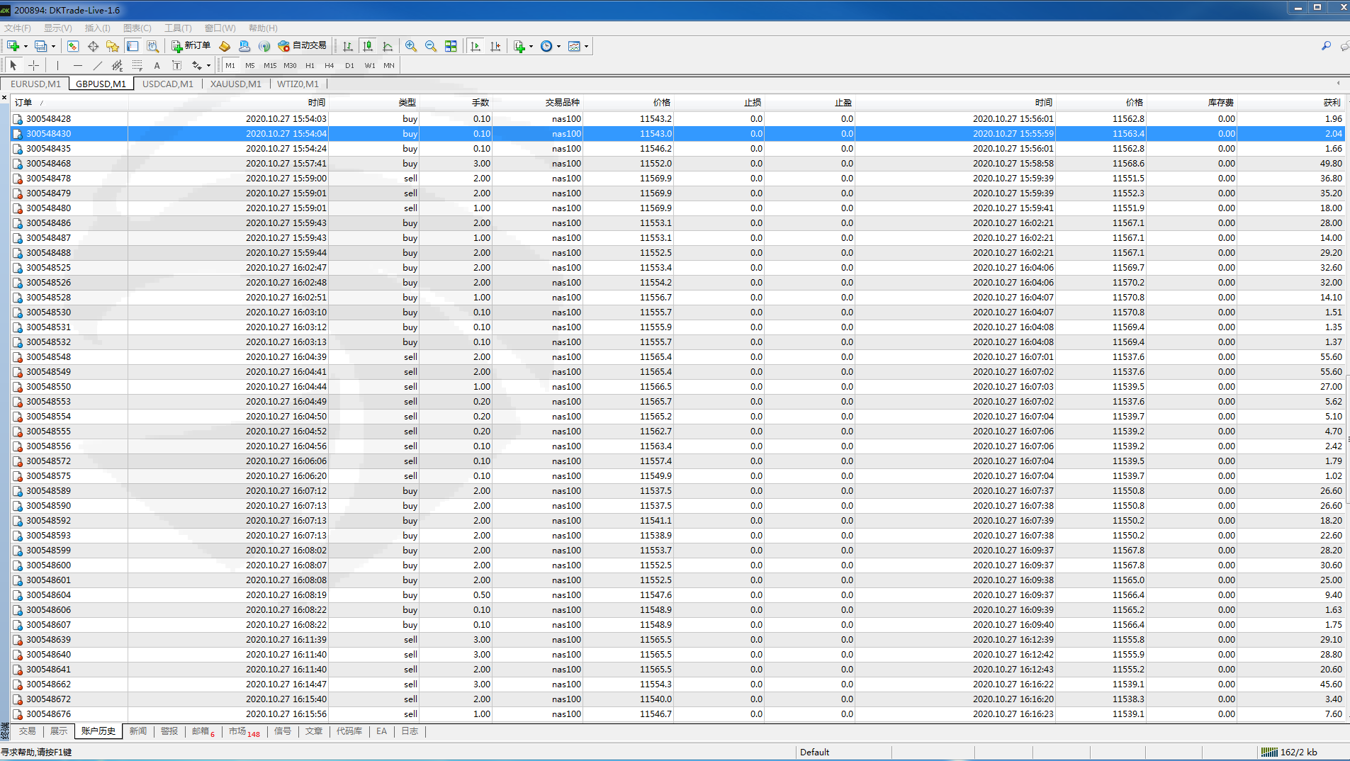Open the 工具(T) menu
Viewport: 1350px width, 761px height.
178,28
